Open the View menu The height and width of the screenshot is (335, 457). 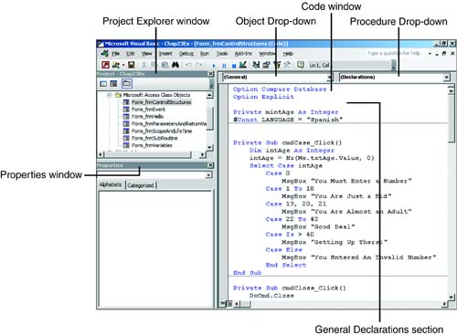146,54
